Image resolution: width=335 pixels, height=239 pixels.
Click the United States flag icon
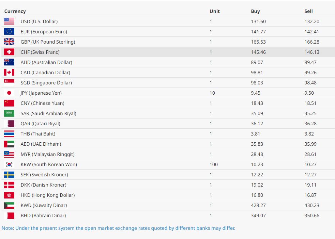click(9, 21)
